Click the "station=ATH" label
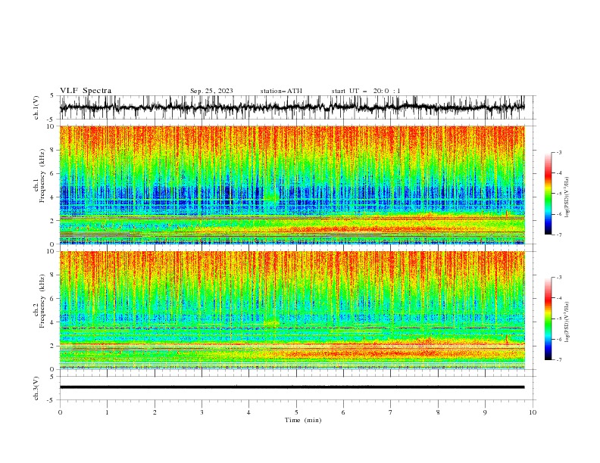Image resolution: width=600 pixels, height=463 pixels. point(281,91)
